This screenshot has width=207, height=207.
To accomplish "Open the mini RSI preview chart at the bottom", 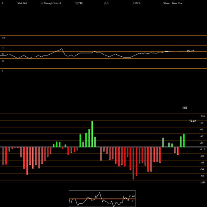I will [102, 198].
